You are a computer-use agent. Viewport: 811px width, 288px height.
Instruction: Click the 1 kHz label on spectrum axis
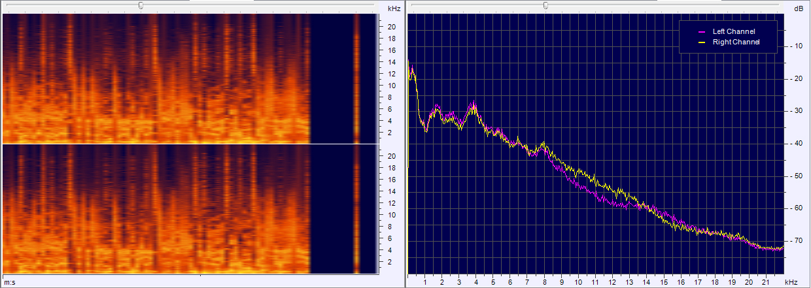425,282
